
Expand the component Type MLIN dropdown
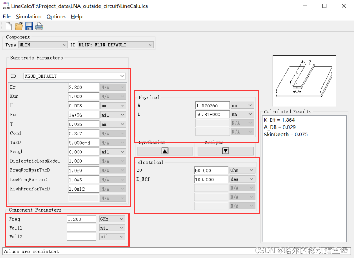click(43, 45)
